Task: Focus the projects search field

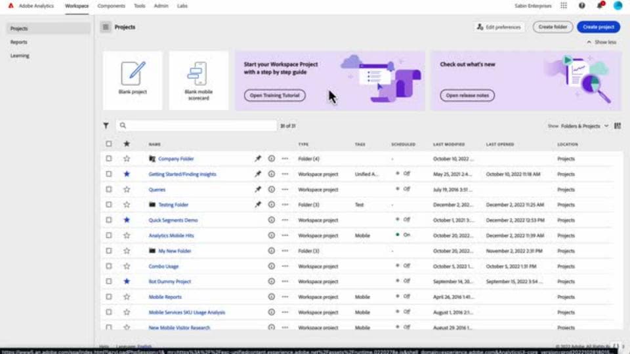Action: [x=196, y=126]
